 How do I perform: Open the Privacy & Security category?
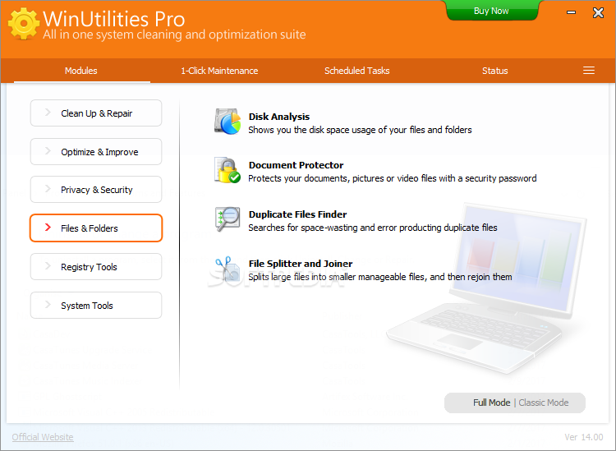[x=96, y=190]
